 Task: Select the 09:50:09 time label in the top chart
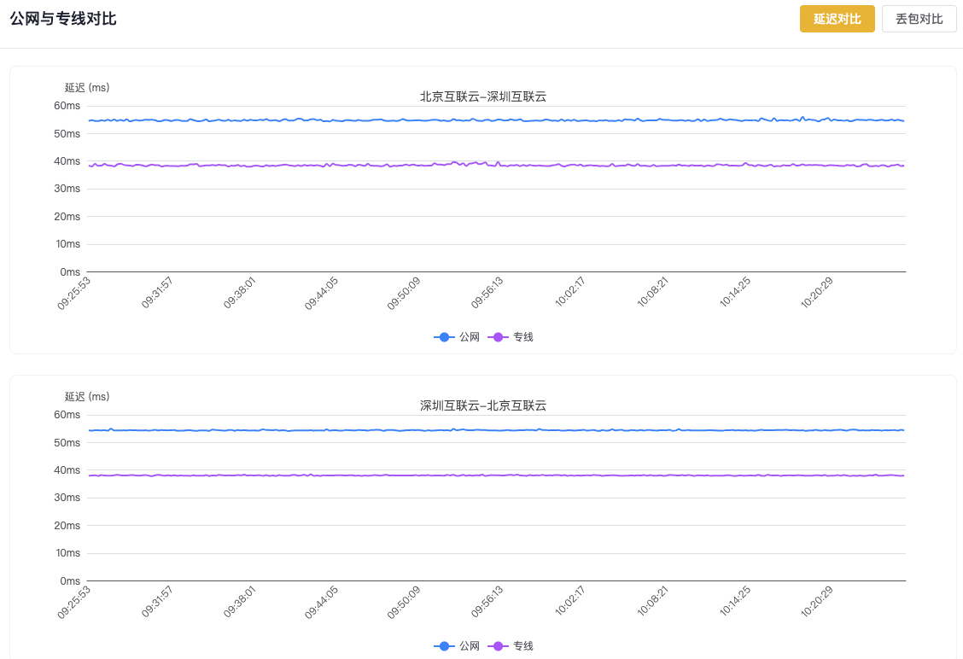(405, 292)
